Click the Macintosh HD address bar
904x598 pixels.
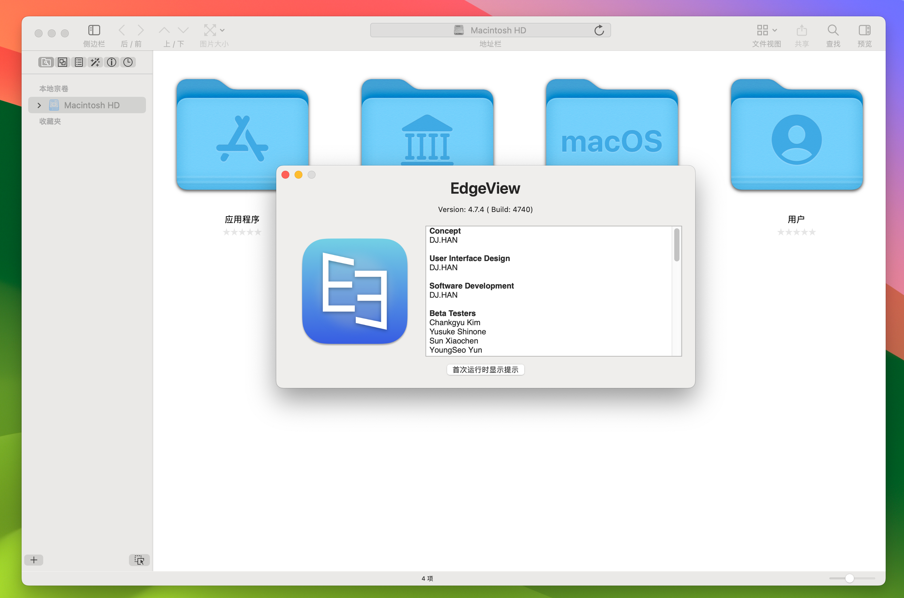[x=490, y=30]
